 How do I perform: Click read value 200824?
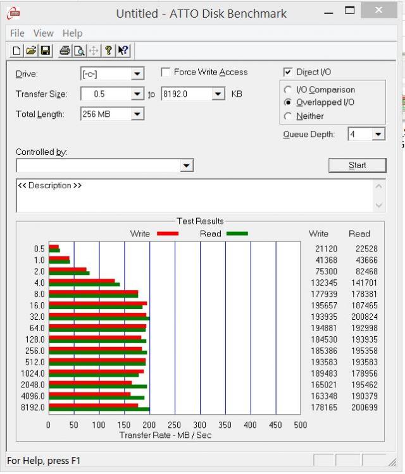(364, 317)
